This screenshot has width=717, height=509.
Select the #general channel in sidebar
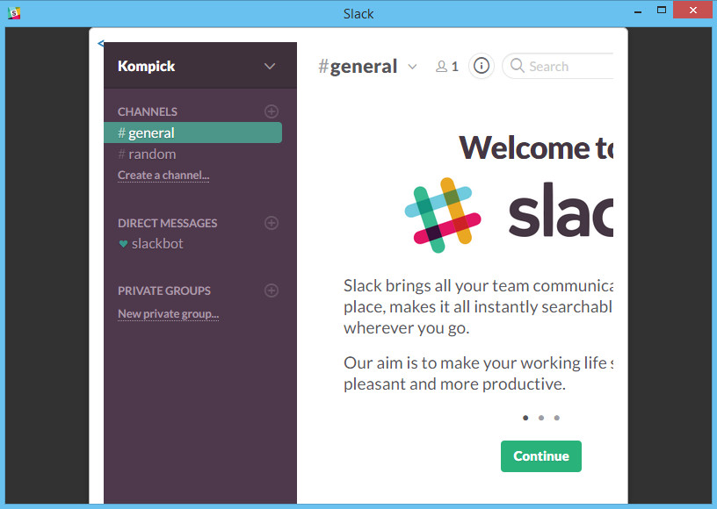tap(193, 133)
